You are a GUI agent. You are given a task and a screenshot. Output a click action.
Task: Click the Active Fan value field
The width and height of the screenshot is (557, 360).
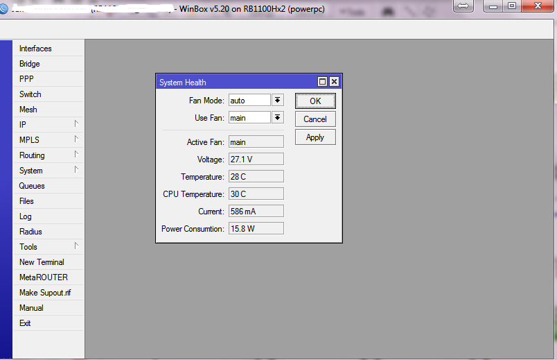click(x=256, y=142)
